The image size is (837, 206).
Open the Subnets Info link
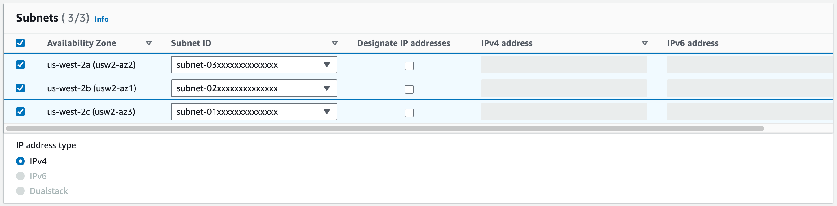(x=101, y=19)
